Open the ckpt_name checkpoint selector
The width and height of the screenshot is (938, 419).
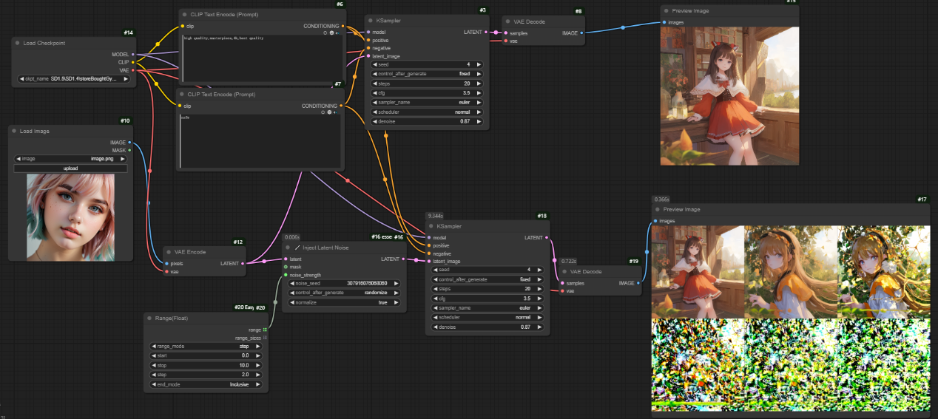pyautogui.click(x=73, y=78)
